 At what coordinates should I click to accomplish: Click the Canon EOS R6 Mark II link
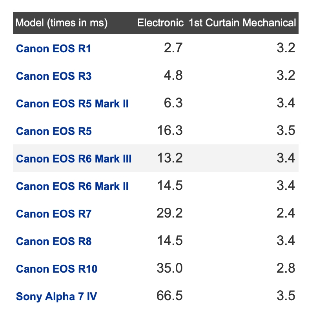[72, 186]
